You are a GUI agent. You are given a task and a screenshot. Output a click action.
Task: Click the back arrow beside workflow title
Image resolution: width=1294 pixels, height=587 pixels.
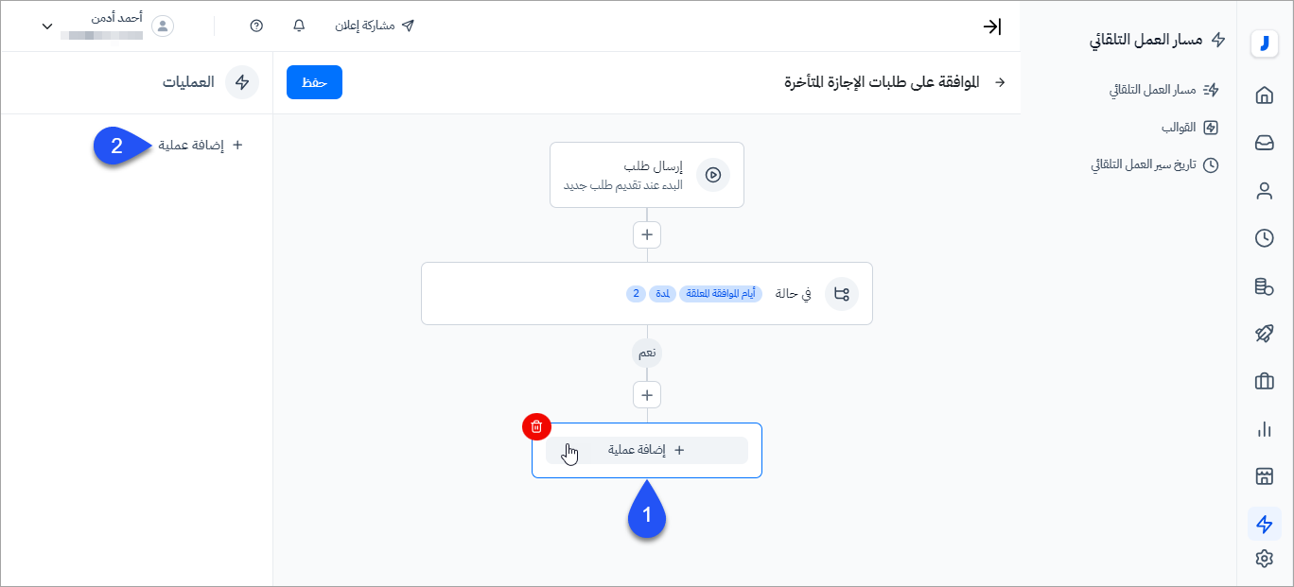(1001, 83)
